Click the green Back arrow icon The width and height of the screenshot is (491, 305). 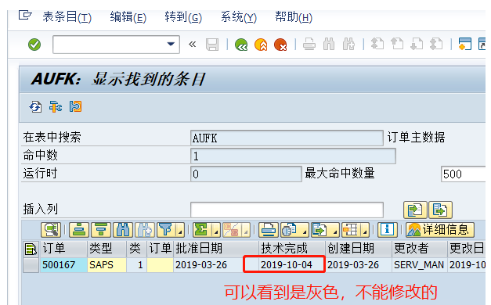241,45
